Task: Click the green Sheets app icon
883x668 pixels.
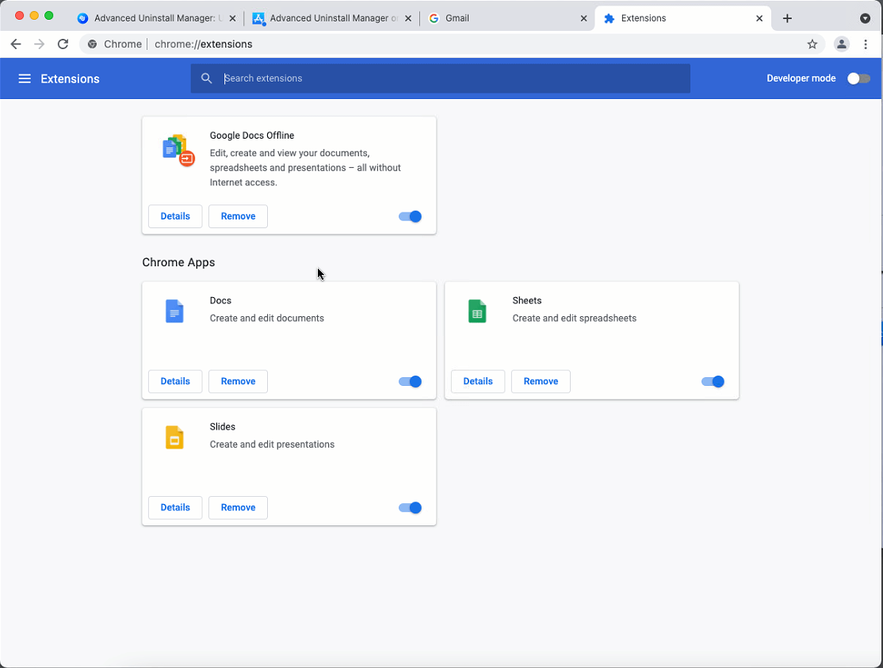Action: pos(477,311)
